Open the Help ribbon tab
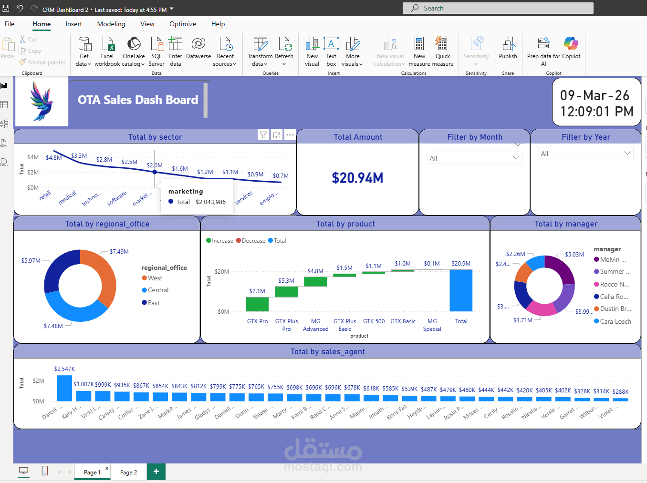Image resolution: width=647 pixels, height=483 pixels. pyautogui.click(x=218, y=24)
